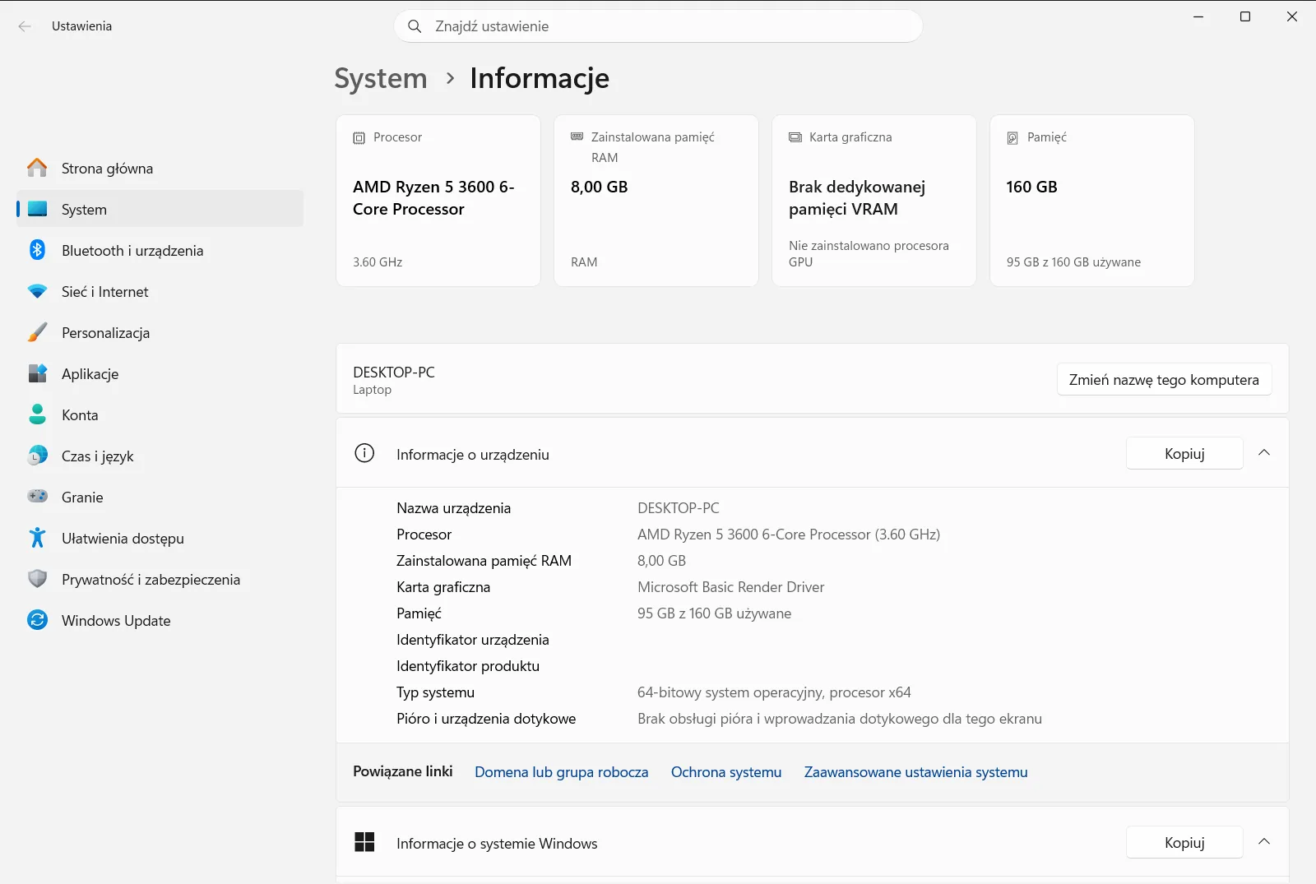The height and width of the screenshot is (884, 1316).
Task: Click System in the breadcrumb
Action: point(381,78)
